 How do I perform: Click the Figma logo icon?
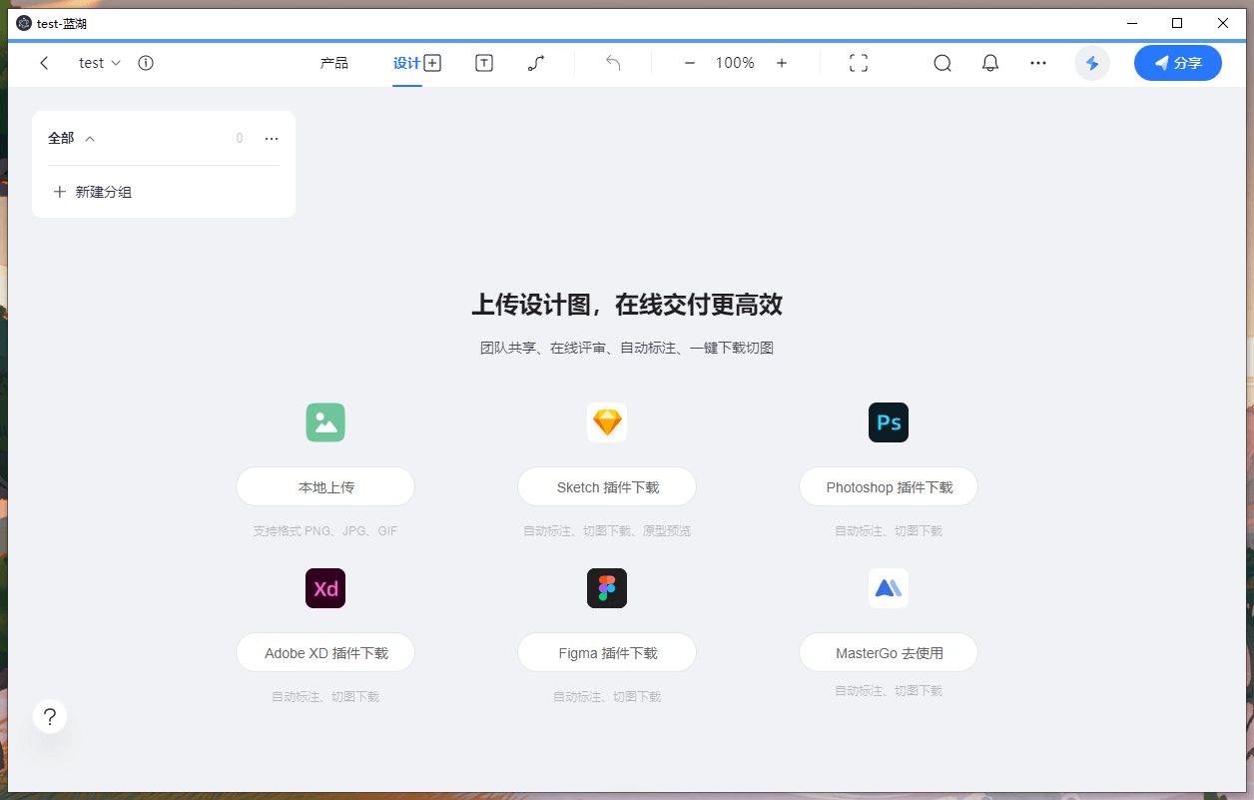click(x=607, y=588)
